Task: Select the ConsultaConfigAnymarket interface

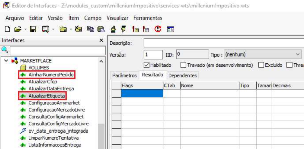Action: click(x=56, y=117)
